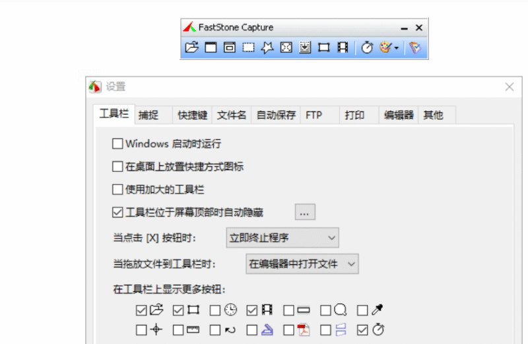Click FastStone Capture red-green logo icon
Image resolution: width=528 pixels, height=344 pixels.
[189, 27]
